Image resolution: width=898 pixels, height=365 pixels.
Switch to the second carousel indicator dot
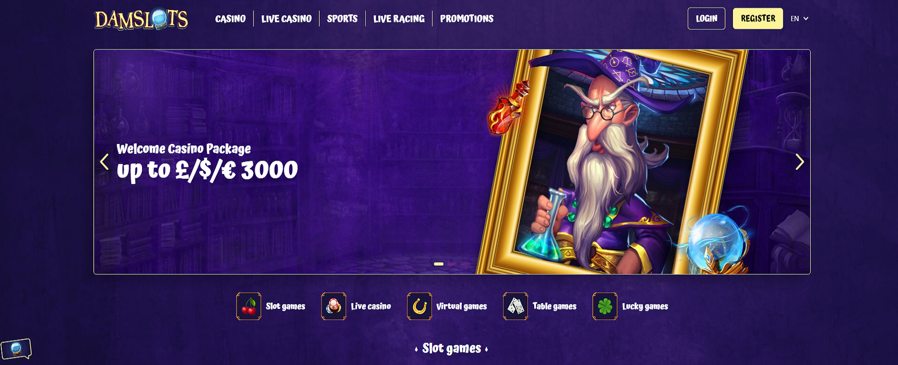[452, 264]
